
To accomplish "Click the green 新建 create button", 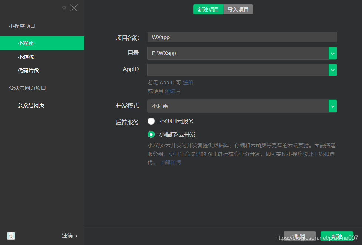I will (337, 237).
